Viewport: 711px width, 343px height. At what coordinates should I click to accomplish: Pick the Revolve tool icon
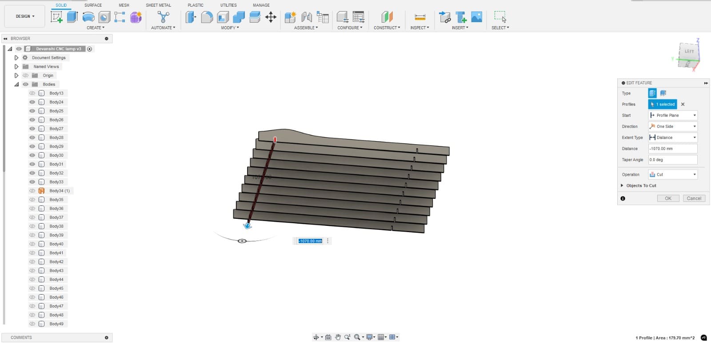point(88,17)
